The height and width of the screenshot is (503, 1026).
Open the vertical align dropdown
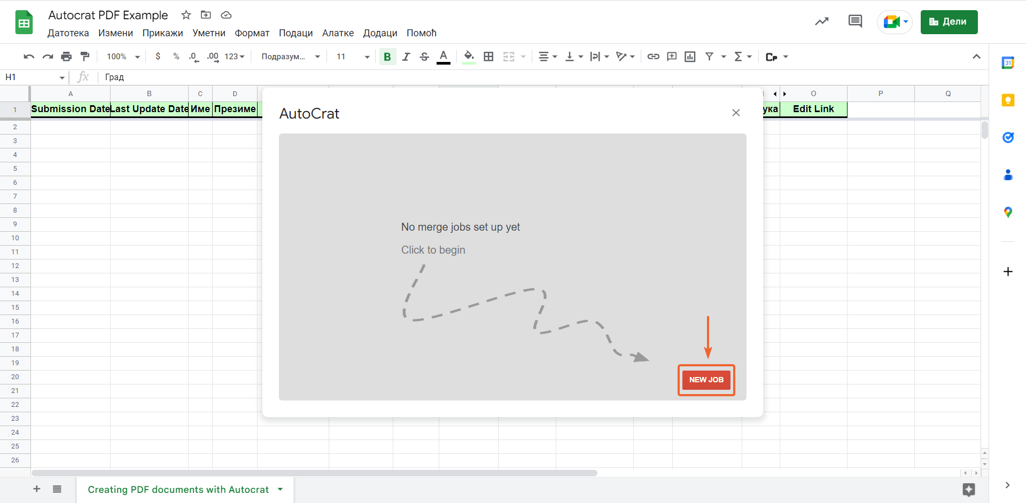click(574, 57)
